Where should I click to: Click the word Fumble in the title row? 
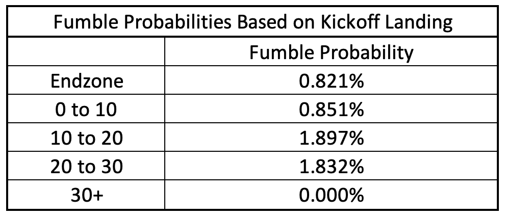(x=82, y=22)
